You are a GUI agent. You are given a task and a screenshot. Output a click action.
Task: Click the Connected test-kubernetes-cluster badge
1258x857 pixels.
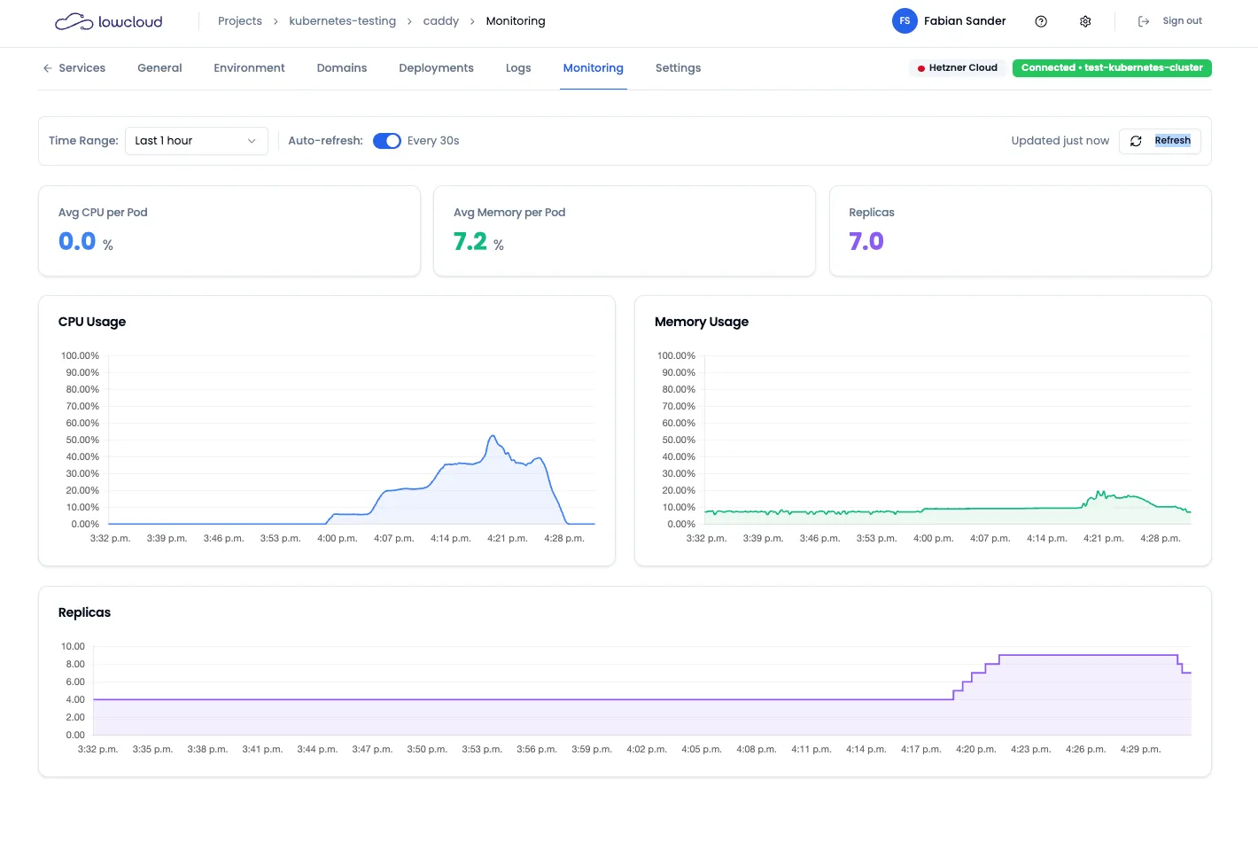(1112, 68)
